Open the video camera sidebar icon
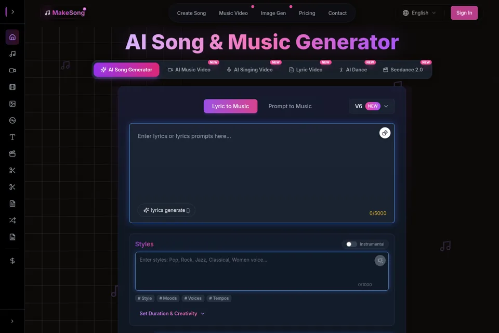This screenshot has width=499, height=333. pos(12,70)
